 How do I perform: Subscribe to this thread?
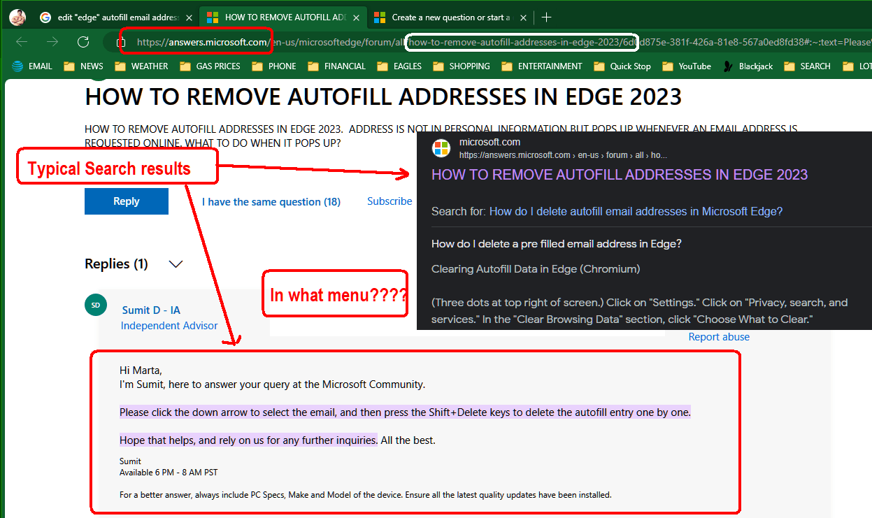click(389, 201)
